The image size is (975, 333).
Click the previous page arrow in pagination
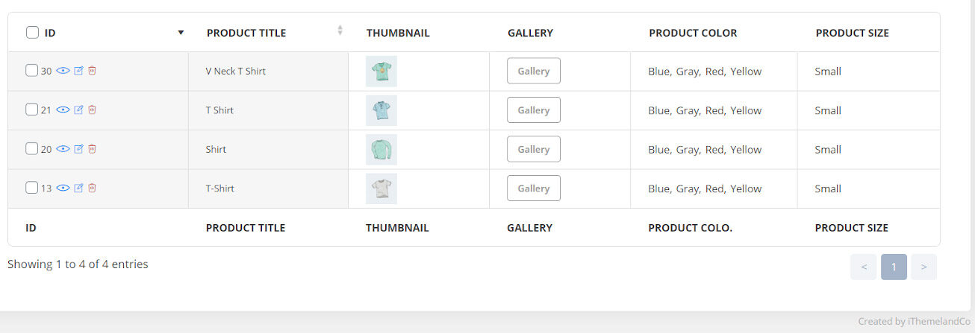[x=863, y=267]
